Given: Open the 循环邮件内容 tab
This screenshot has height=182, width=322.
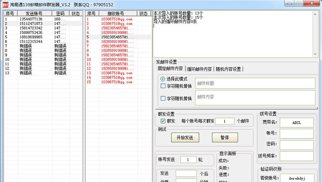Looking at the screenshot, I should [199, 69].
